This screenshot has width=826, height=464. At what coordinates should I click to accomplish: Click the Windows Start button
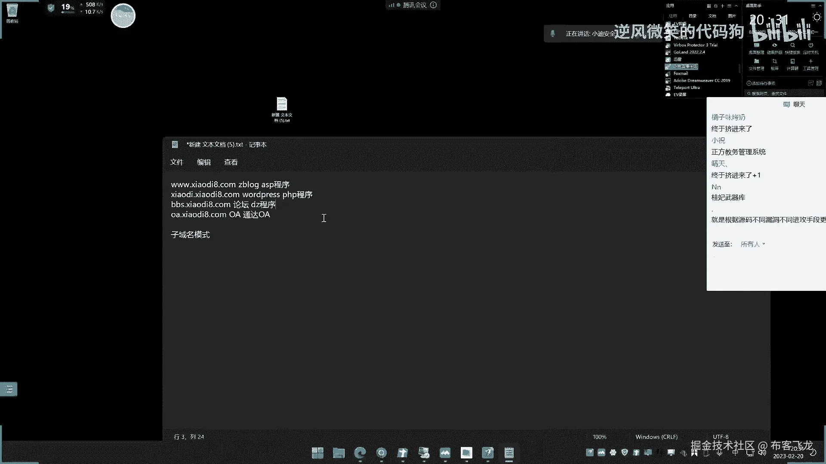(x=317, y=453)
